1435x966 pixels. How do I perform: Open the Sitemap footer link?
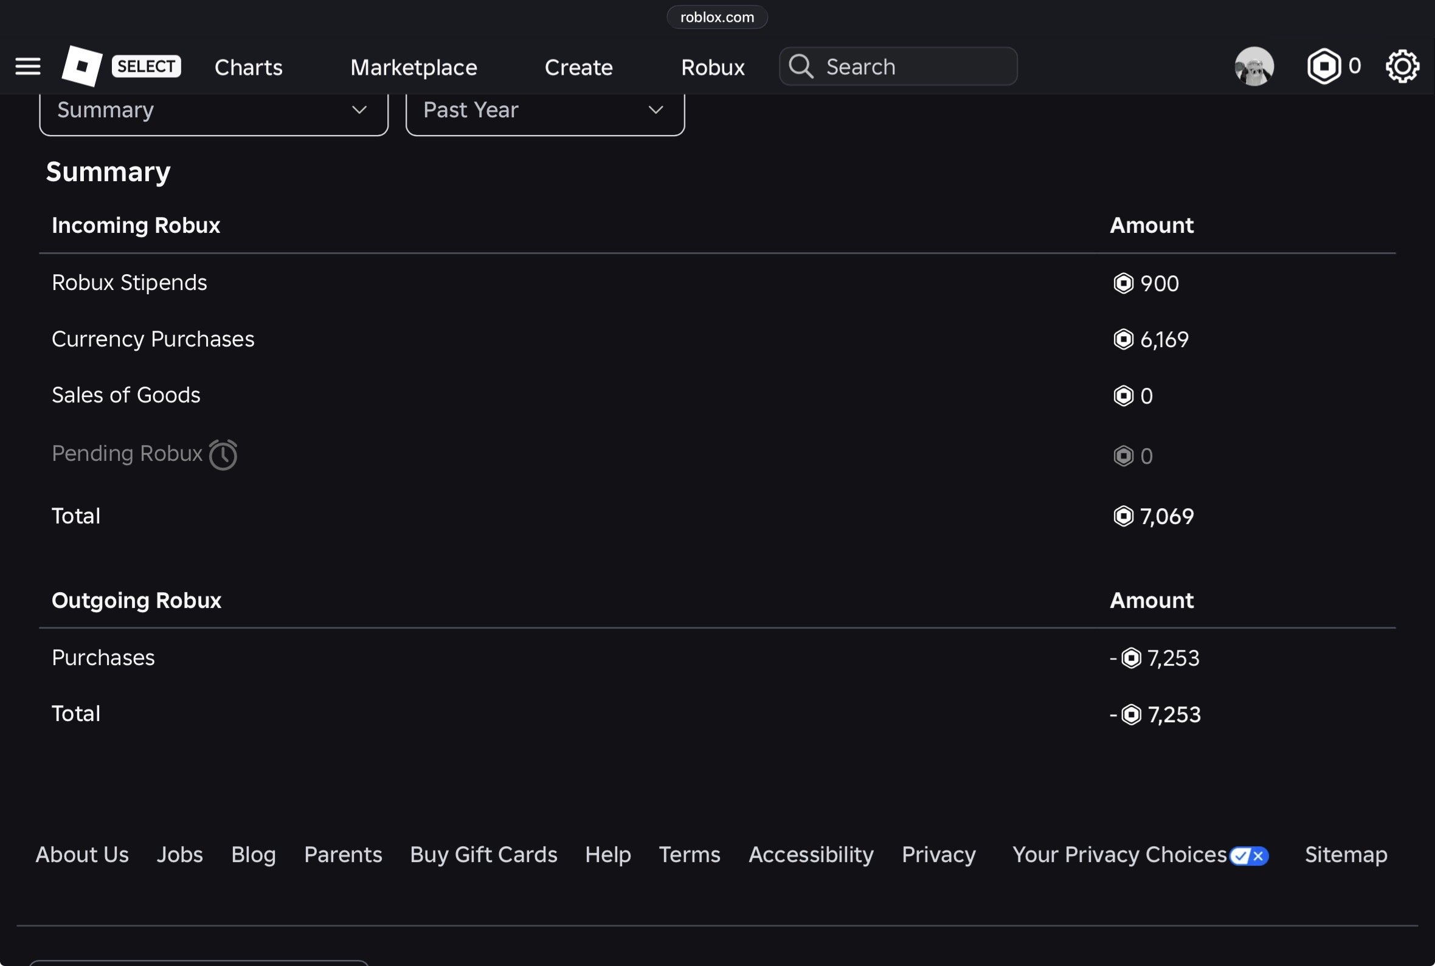point(1346,855)
